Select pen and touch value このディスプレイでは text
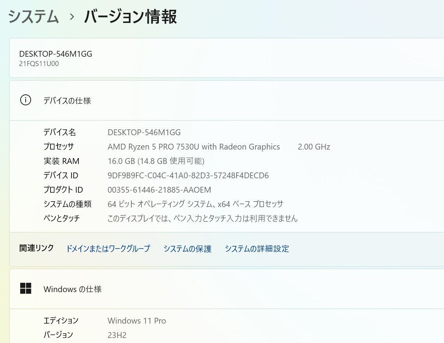 coord(202,218)
